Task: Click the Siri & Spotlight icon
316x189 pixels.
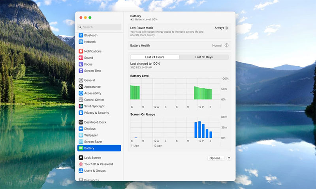Action: [x=81, y=106]
